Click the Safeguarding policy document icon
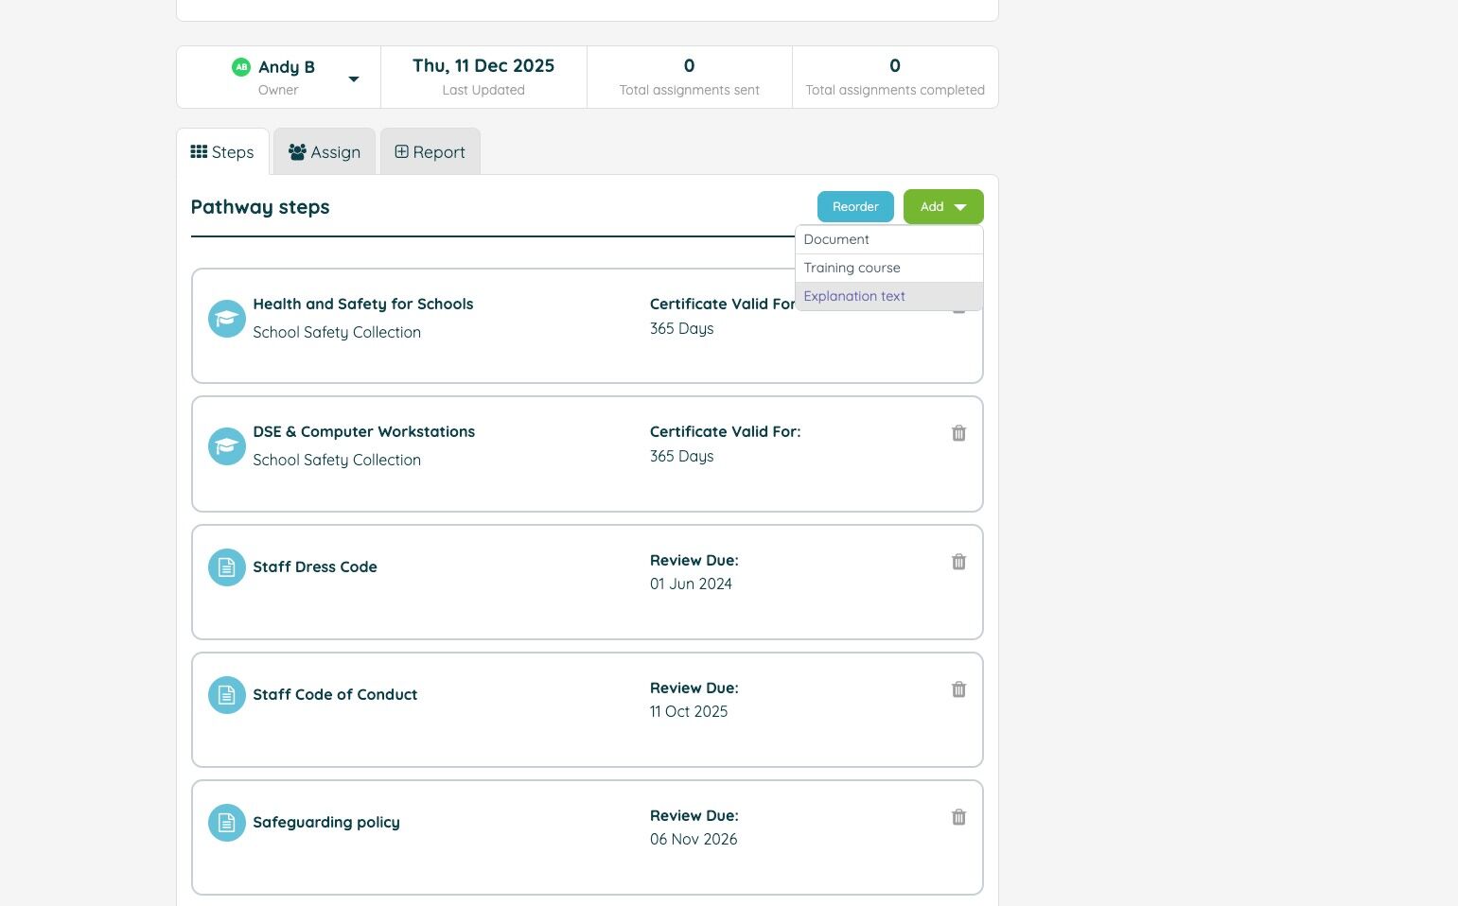The height and width of the screenshot is (906, 1458). (227, 823)
